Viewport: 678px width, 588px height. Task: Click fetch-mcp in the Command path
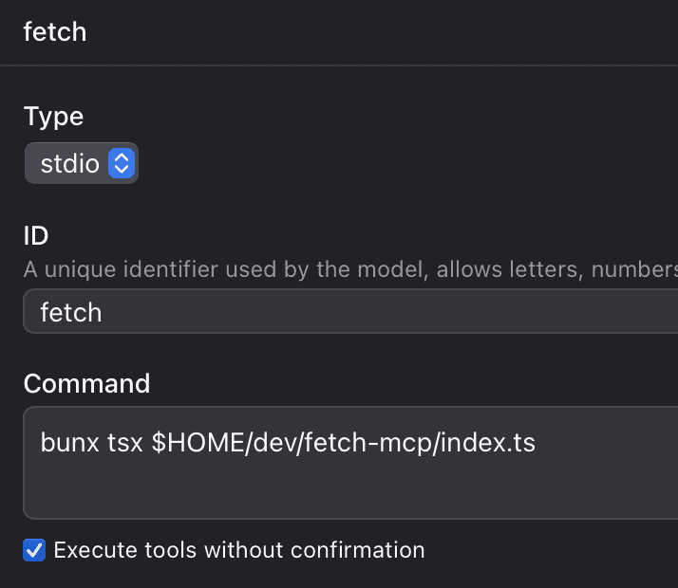368,443
